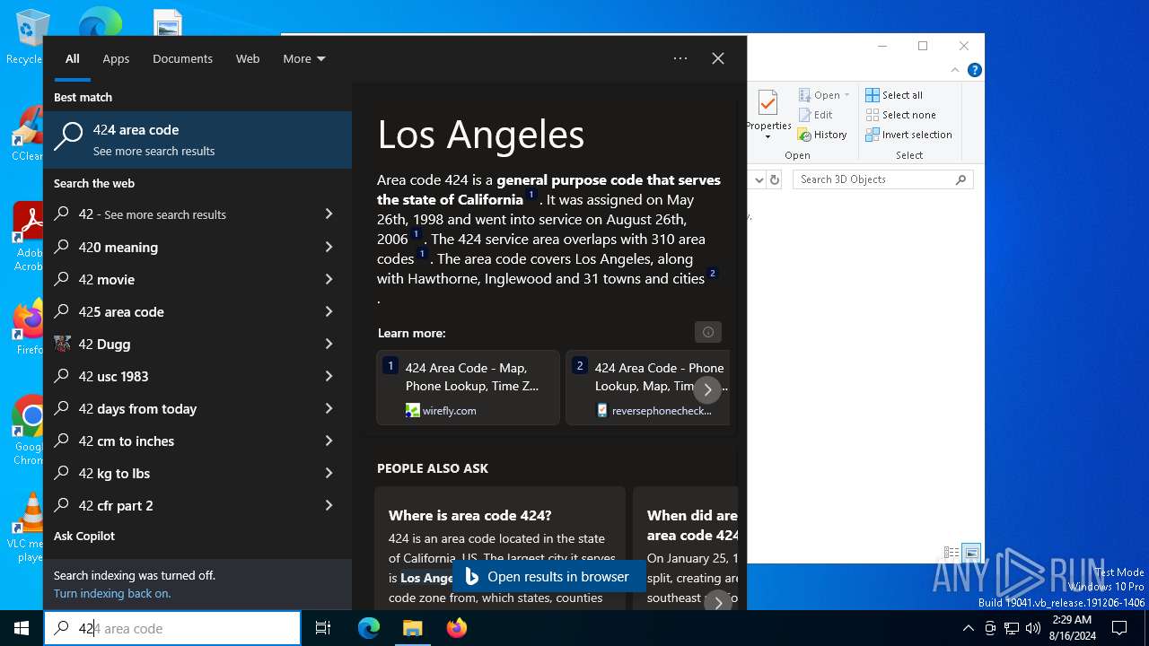Click Properties in the File Explorer ribbon
This screenshot has height=646, width=1149.
768,113
